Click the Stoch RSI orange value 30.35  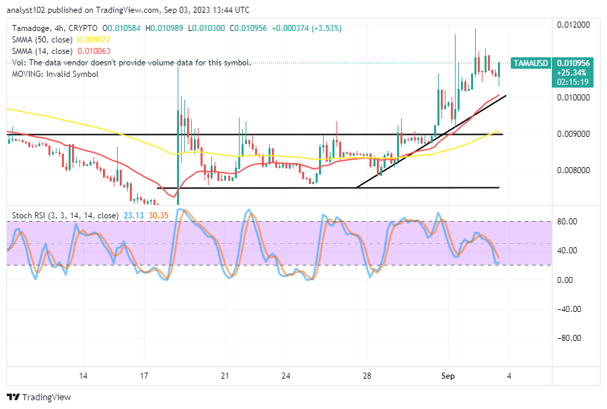[158, 216]
